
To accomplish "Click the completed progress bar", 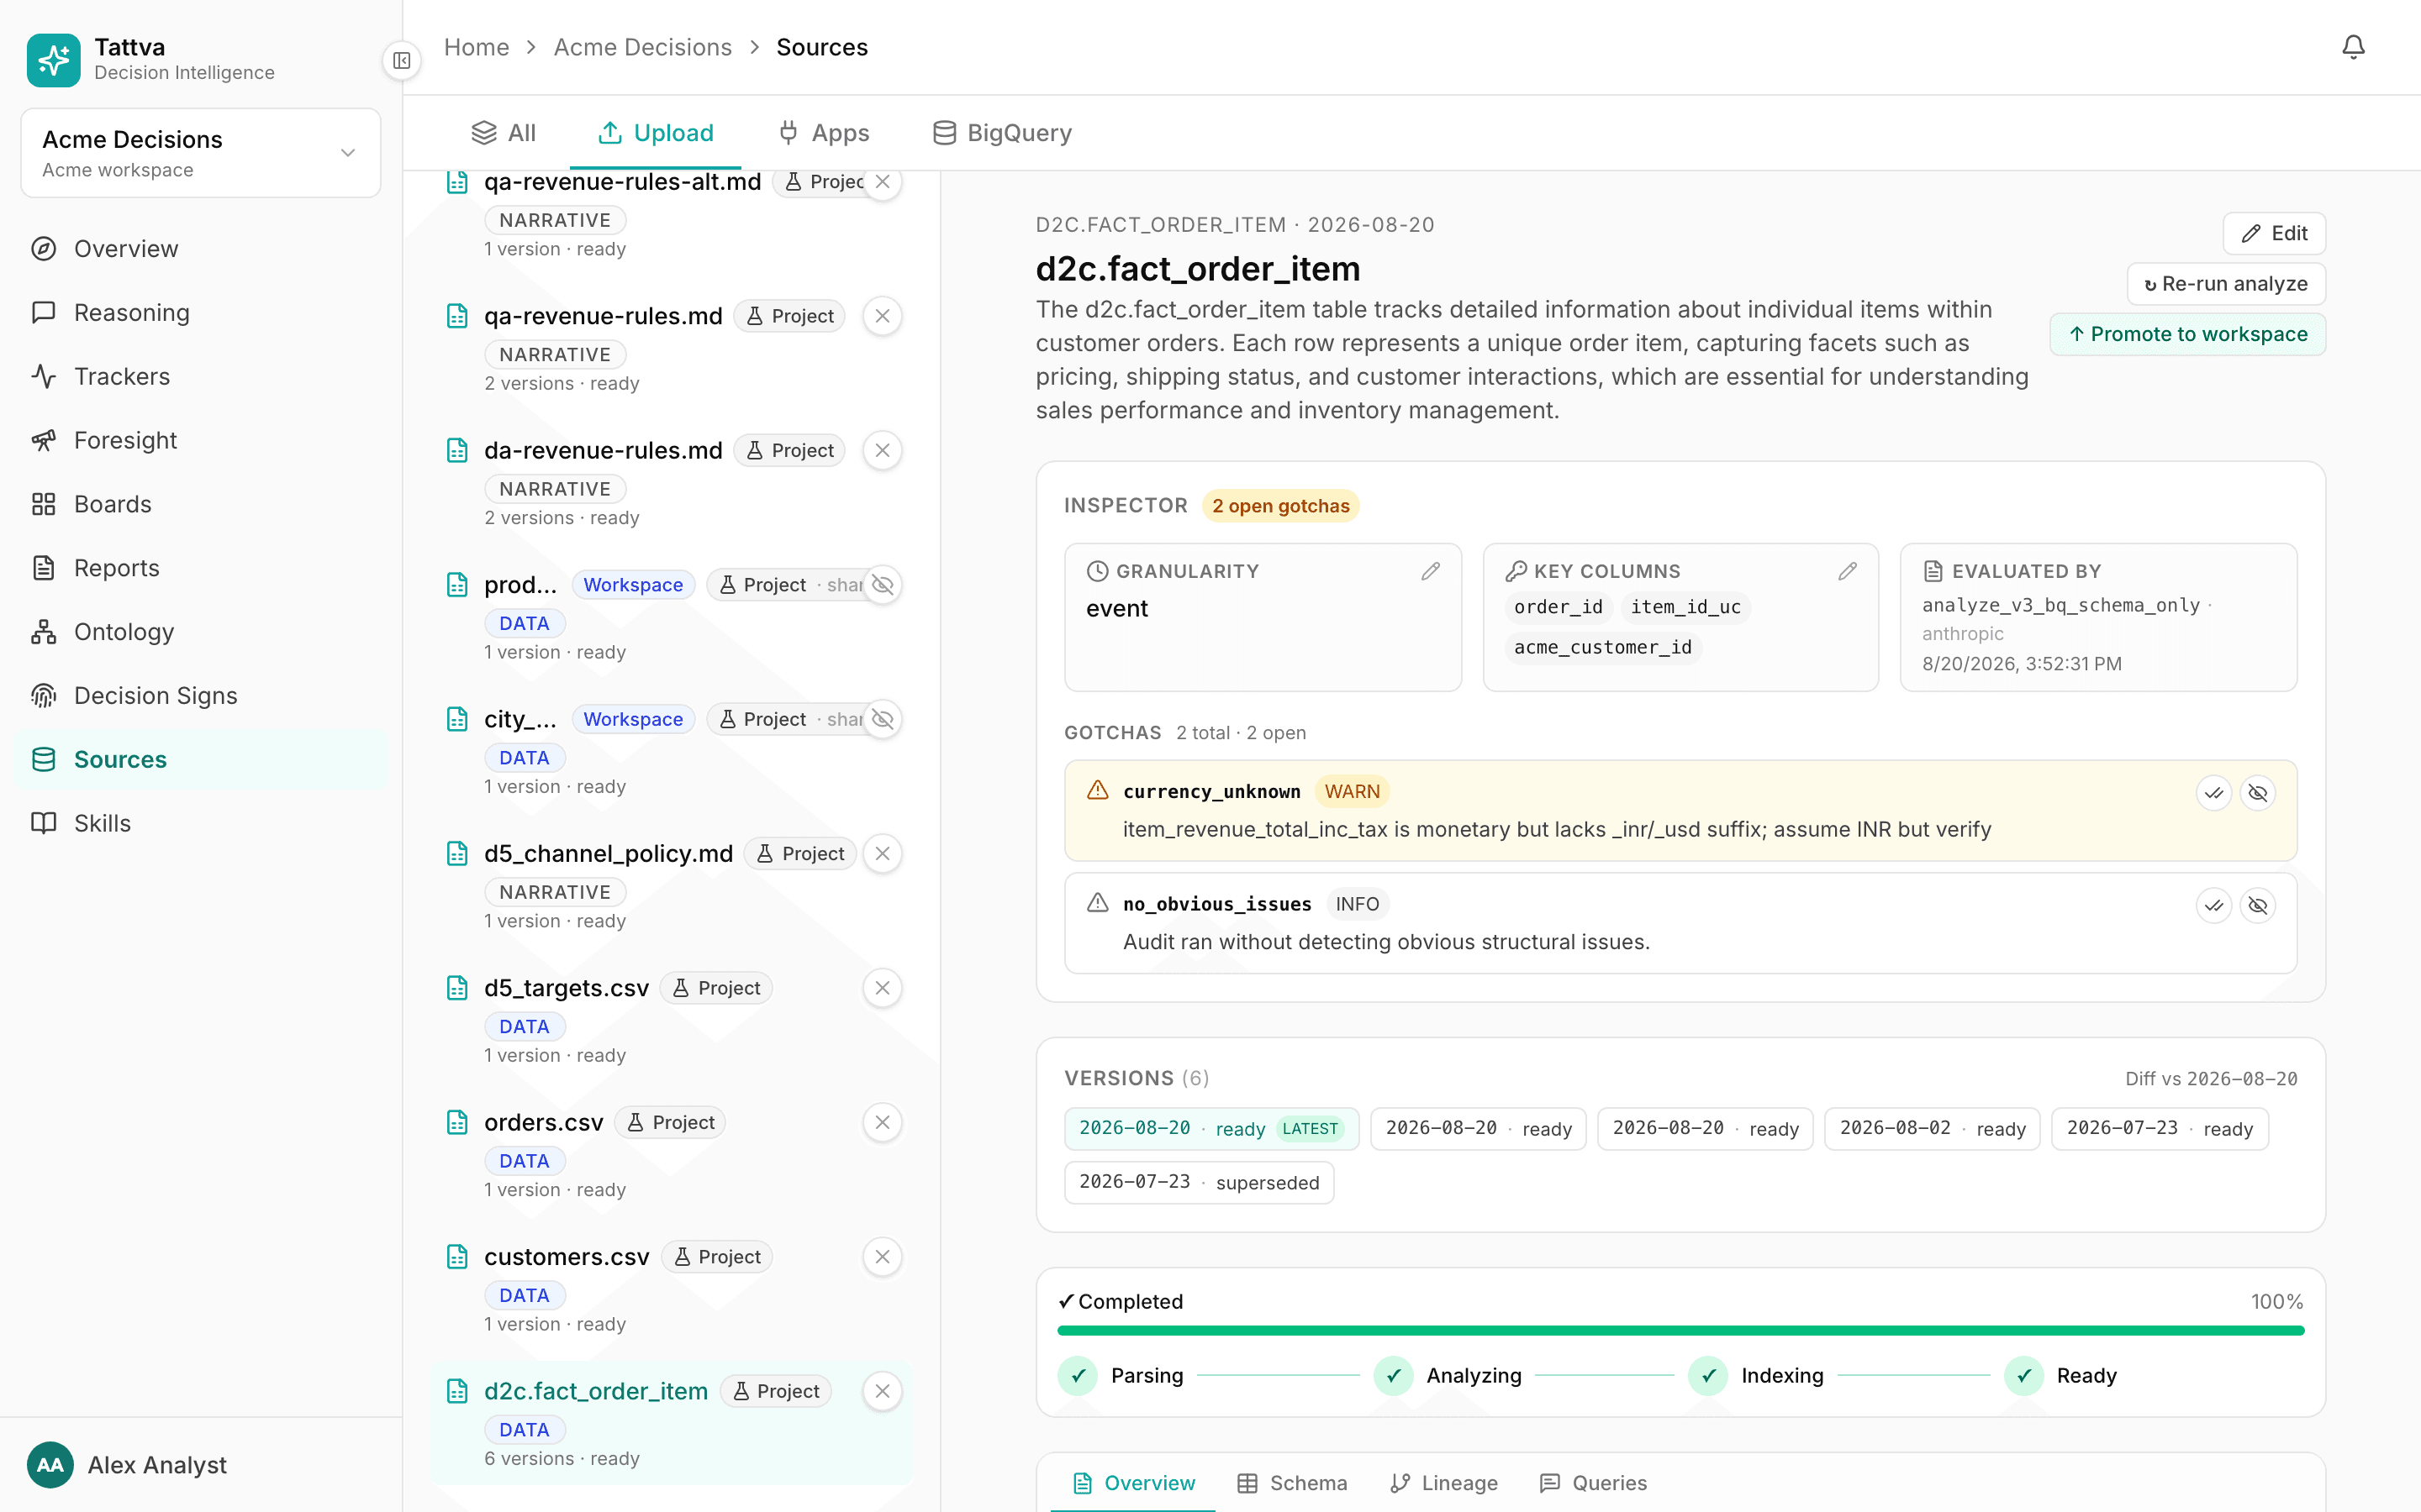I will point(1680,1331).
